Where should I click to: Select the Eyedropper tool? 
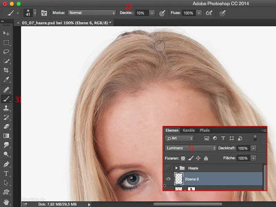[6, 80]
